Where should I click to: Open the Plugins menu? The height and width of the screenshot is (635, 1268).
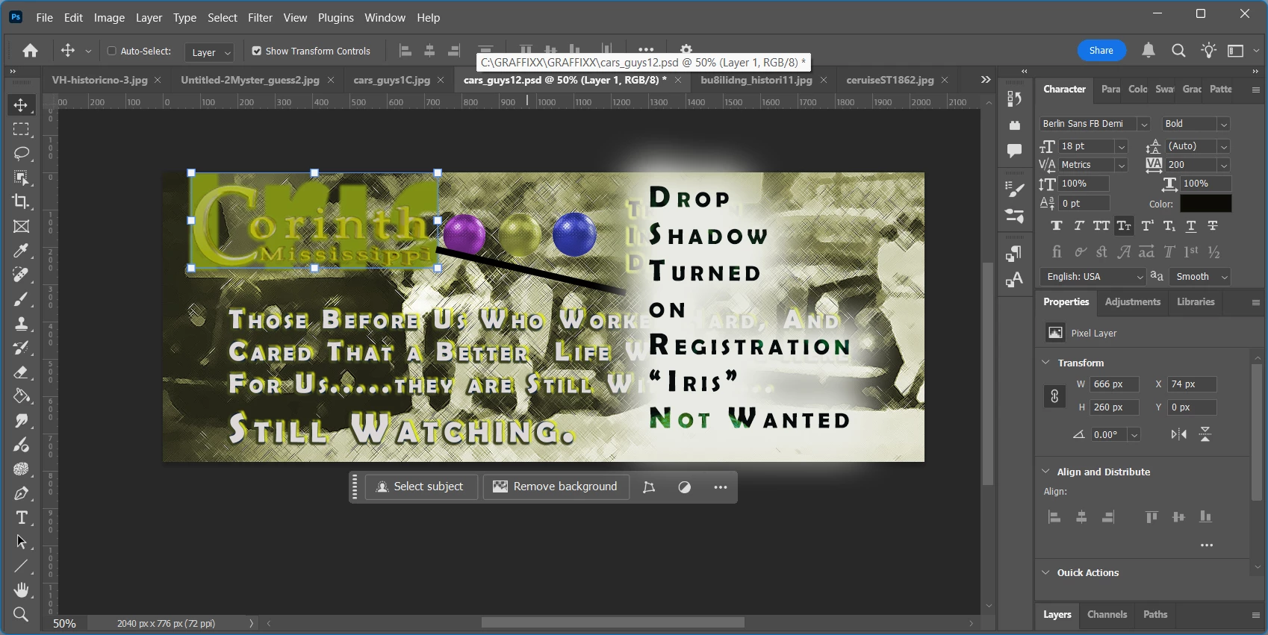click(x=336, y=17)
